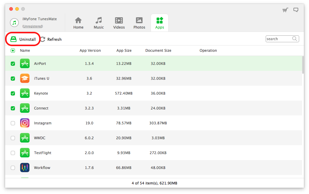Sort by Document Size column header
Screen dimensions: 309x194
158,50
